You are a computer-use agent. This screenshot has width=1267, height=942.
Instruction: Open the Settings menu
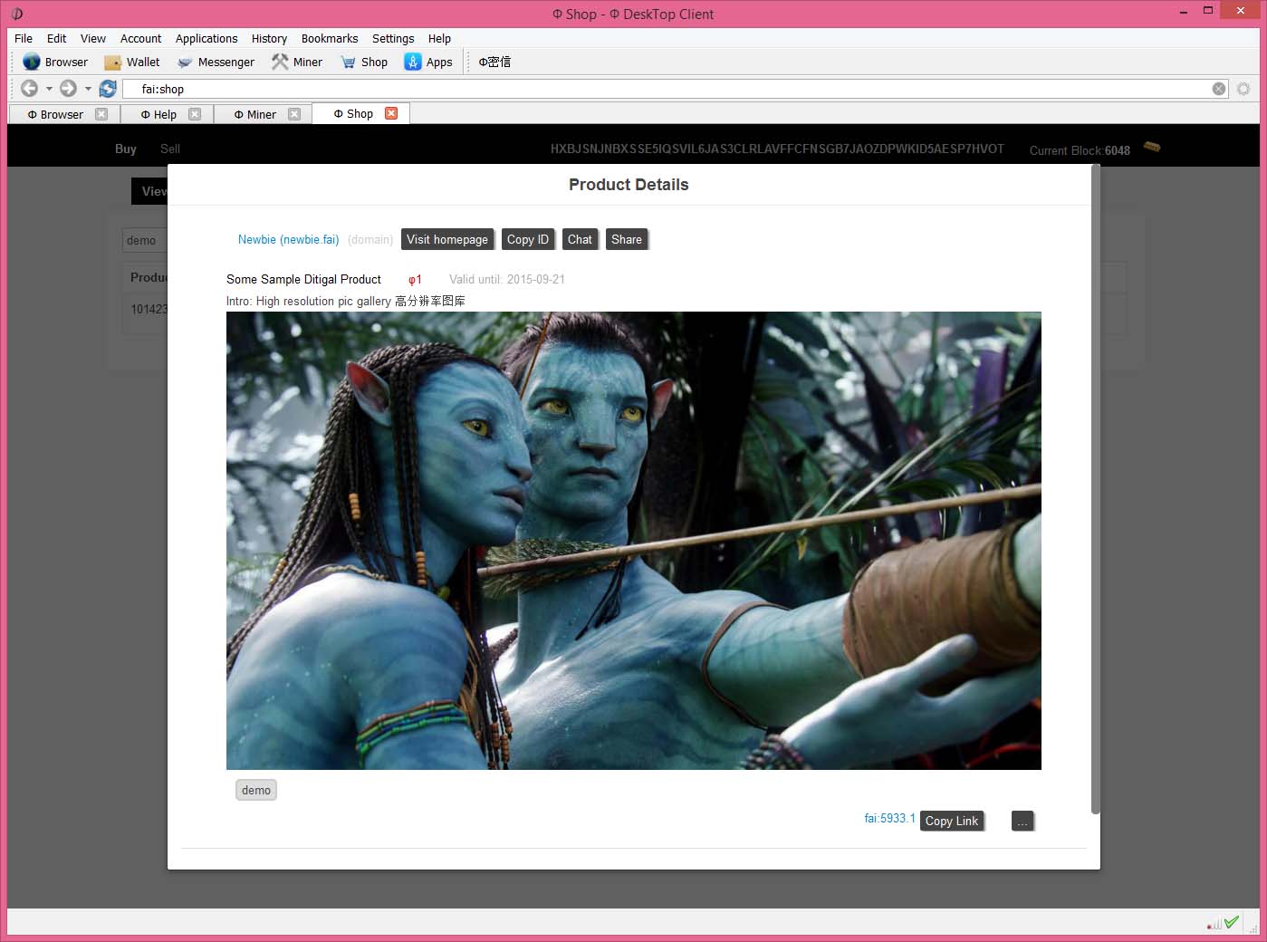[x=393, y=38]
